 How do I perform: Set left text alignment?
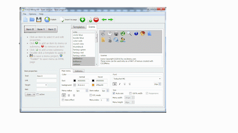coord(64,95)
